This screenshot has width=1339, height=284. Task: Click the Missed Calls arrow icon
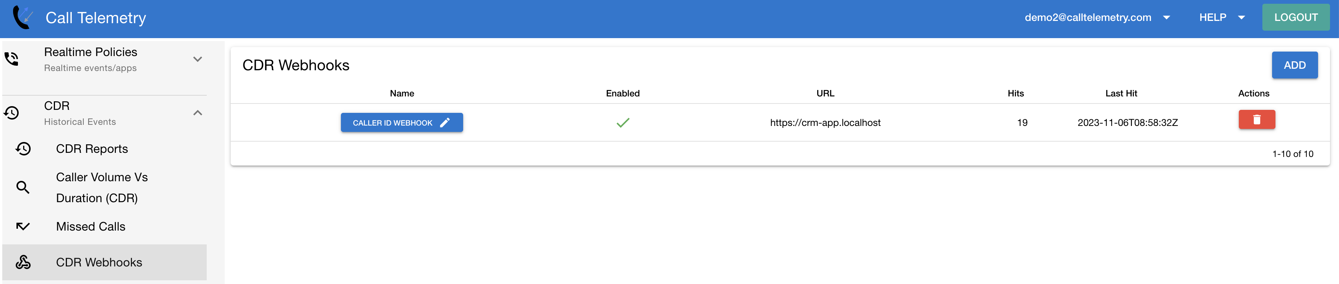[x=23, y=226]
